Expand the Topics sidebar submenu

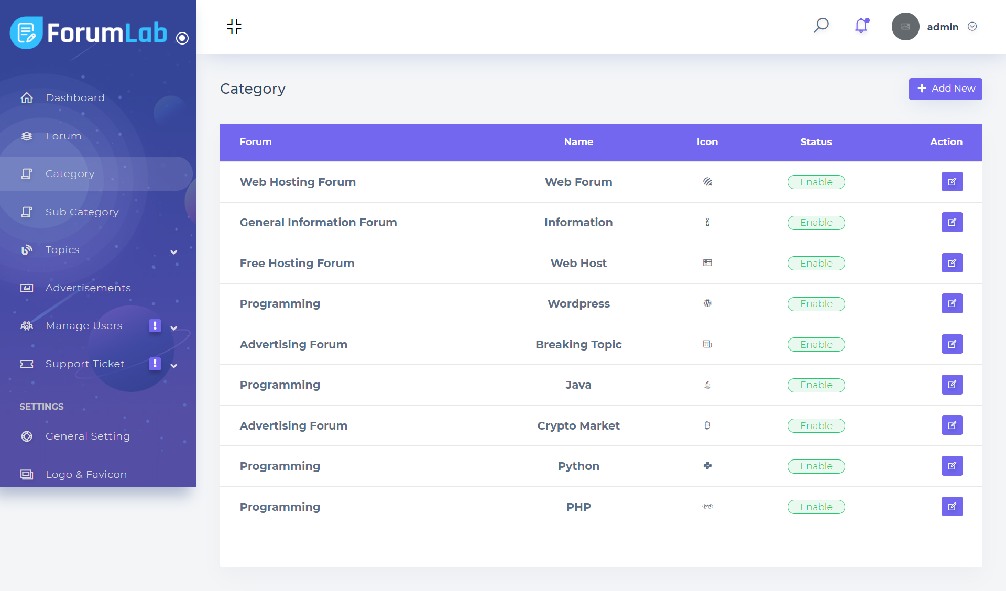click(174, 252)
